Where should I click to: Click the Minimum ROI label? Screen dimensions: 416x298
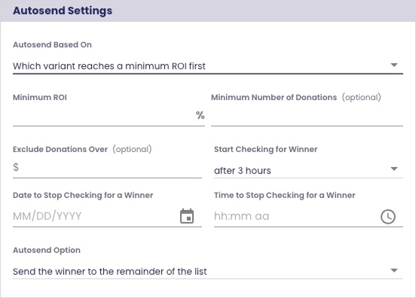tap(40, 97)
